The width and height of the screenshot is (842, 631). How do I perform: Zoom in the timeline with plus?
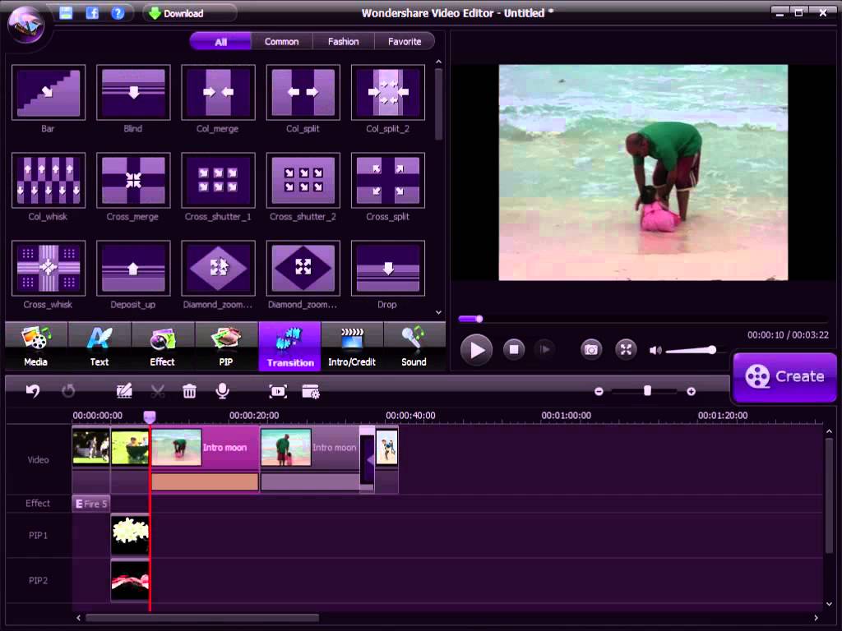coord(691,392)
